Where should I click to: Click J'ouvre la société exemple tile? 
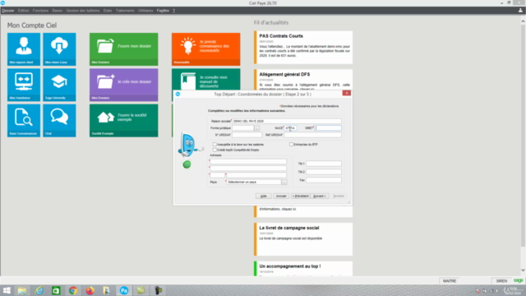pyautogui.click(x=124, y=121)
